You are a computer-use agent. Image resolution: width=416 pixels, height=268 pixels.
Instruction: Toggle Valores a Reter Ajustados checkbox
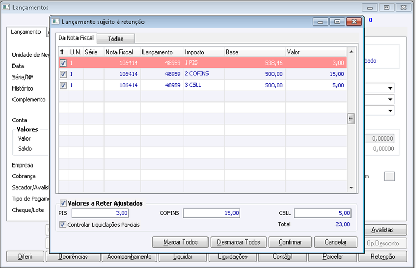63,203
